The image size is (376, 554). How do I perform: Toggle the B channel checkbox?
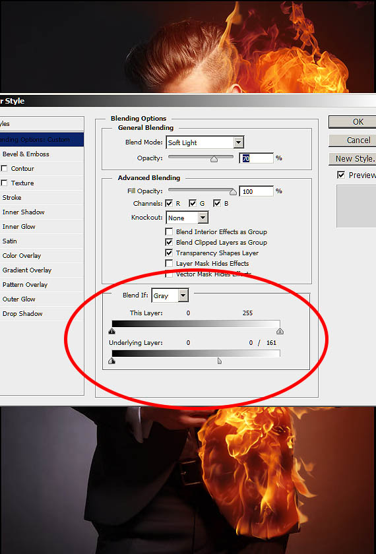pyautogui.click(x=217, y=204)
